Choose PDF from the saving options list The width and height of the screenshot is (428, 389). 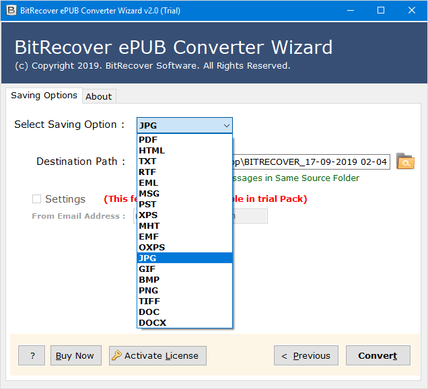pyautogui.click(x=184, y=139)
